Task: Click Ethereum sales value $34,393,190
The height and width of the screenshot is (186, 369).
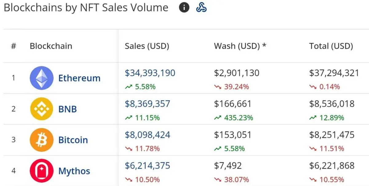Action: pos(150,73)
